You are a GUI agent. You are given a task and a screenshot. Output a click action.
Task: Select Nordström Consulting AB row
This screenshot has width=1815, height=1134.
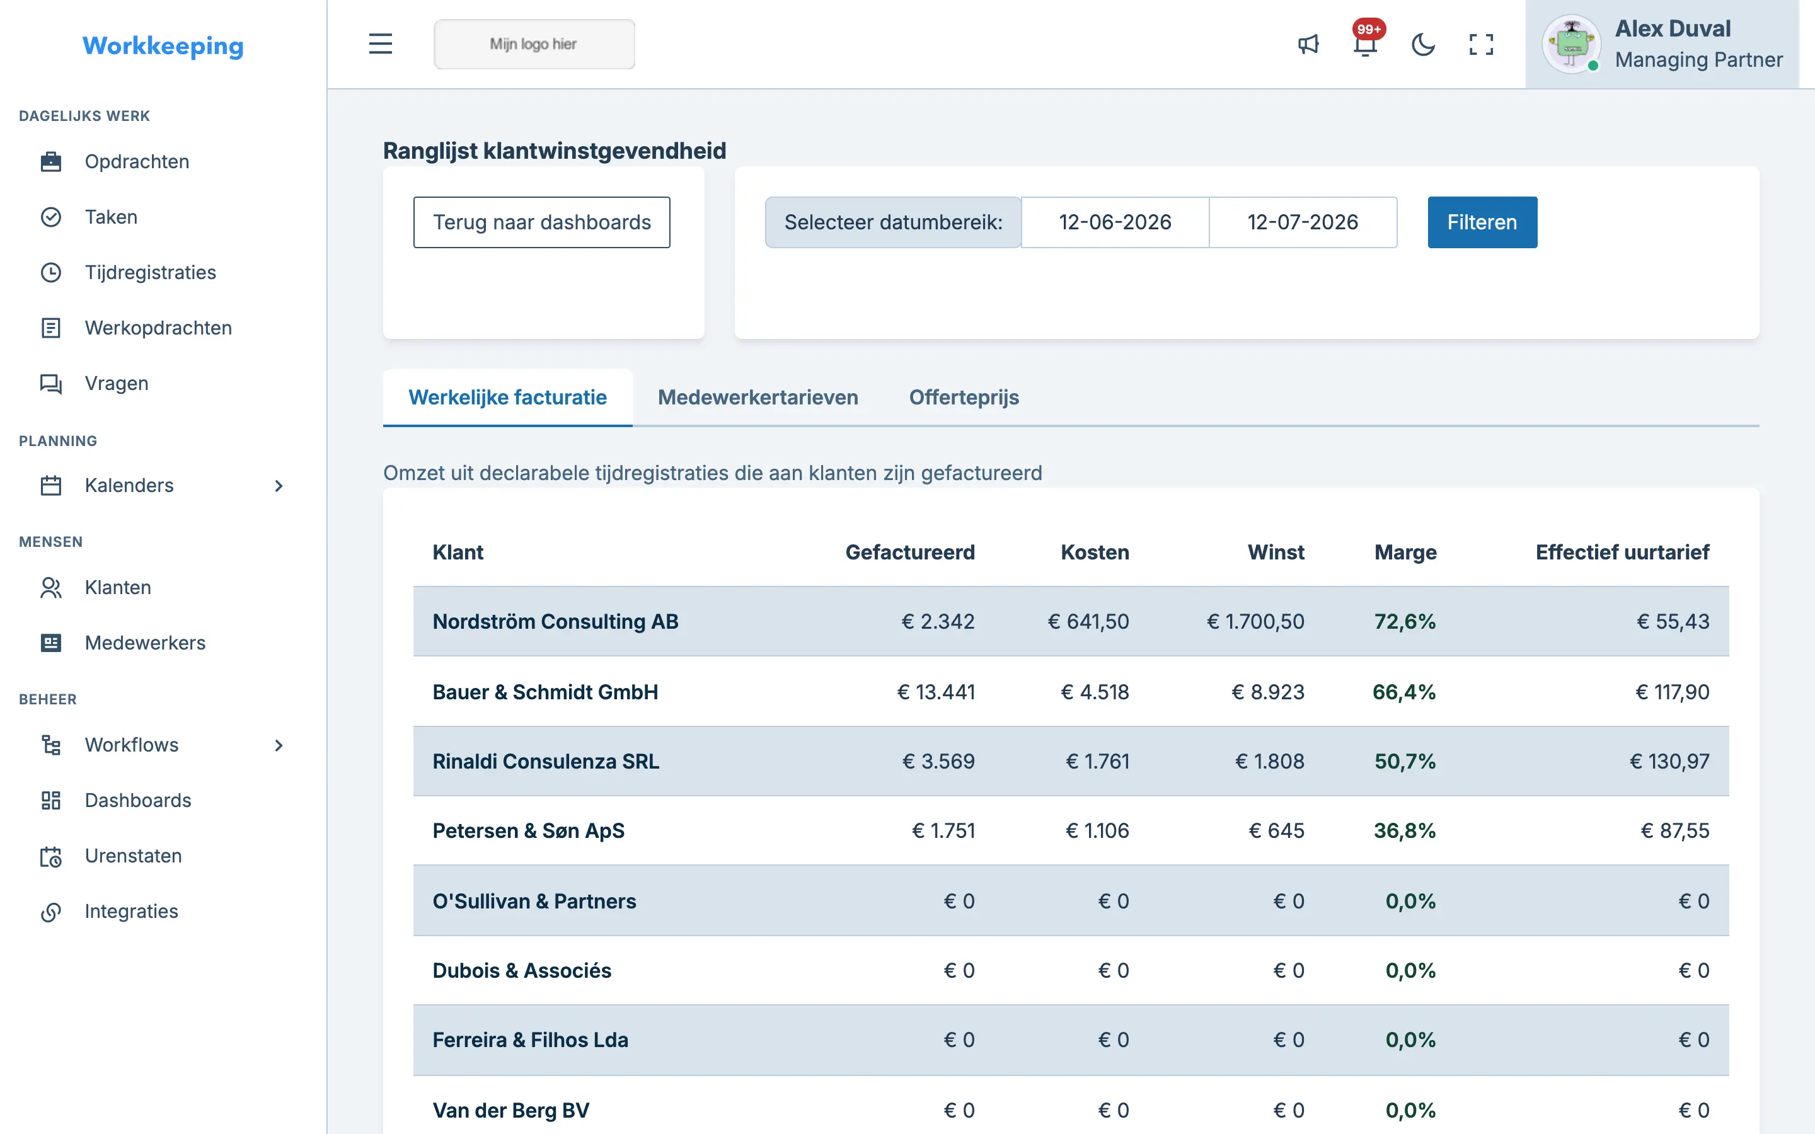click(x=1071, y=622)
